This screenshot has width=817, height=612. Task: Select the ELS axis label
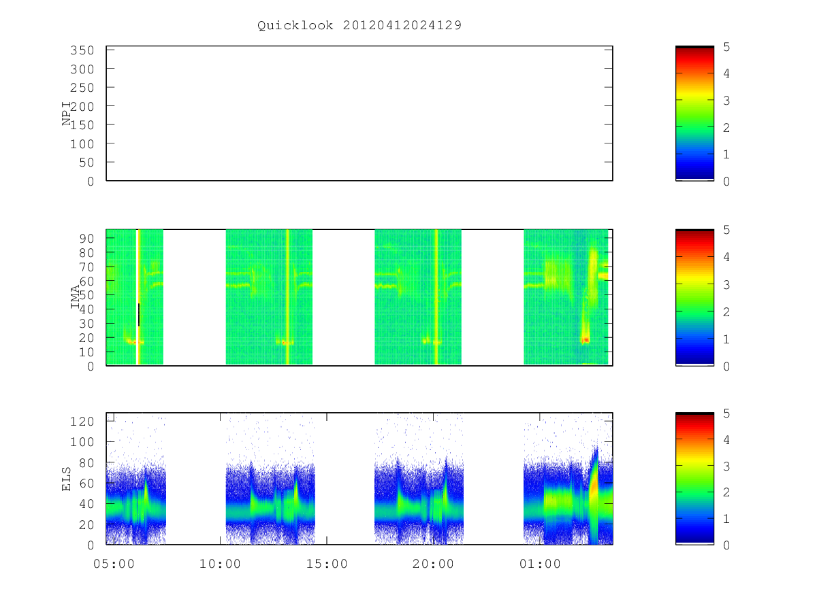[67, 478]
